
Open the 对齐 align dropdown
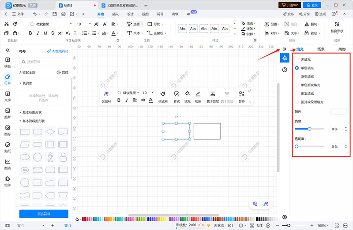pos(272,33)
